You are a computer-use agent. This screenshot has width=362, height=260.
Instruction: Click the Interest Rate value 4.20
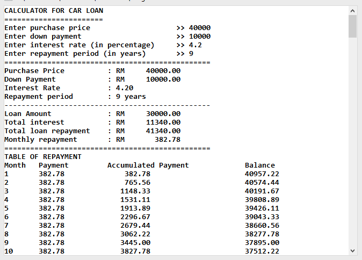125,88
